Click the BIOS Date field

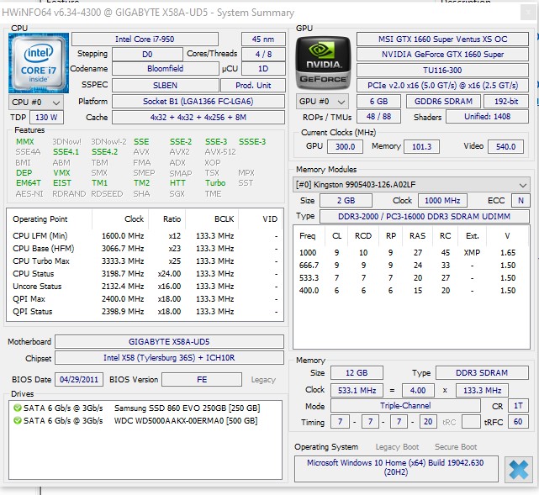79,380
